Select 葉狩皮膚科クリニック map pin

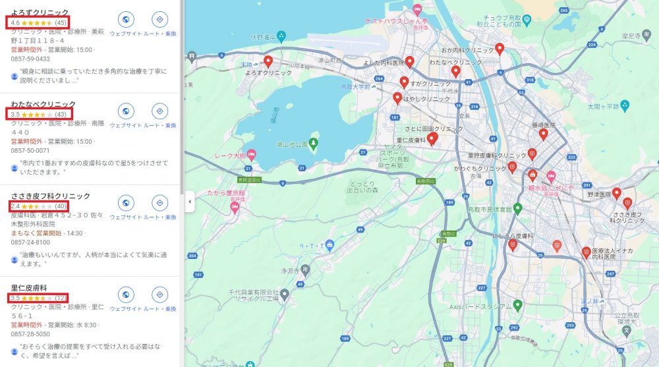(x=532, y=154)
